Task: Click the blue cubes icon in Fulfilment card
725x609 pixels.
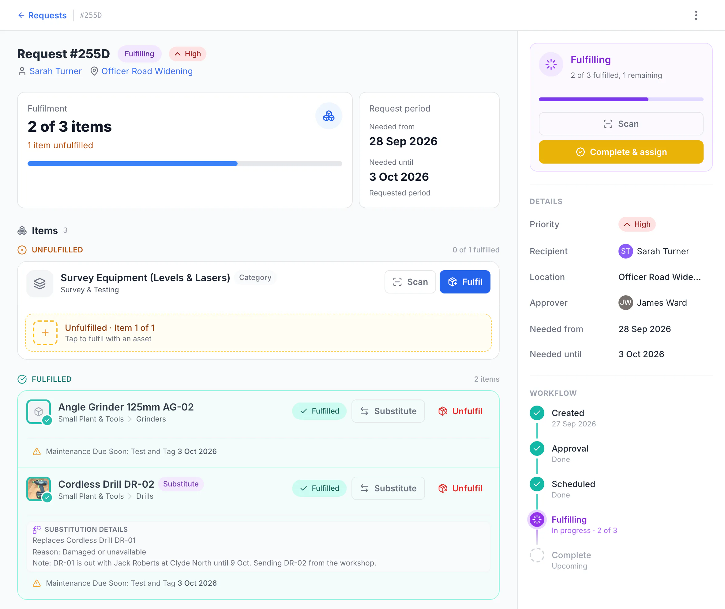Action: [329, 116]
